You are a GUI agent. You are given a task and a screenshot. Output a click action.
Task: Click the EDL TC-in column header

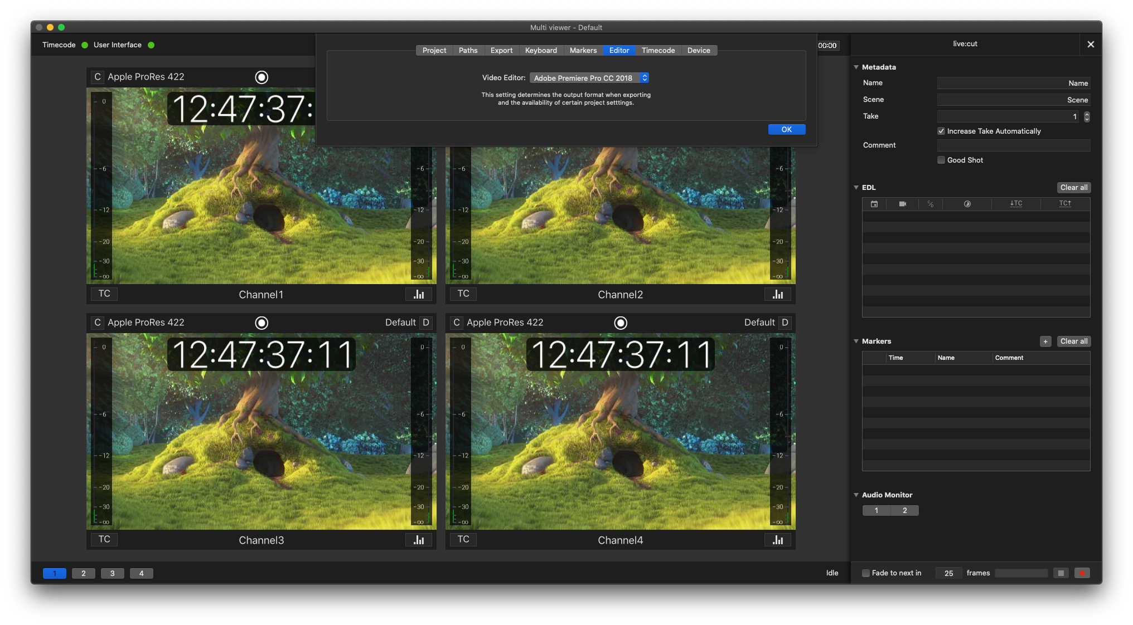pos(1016,204)
